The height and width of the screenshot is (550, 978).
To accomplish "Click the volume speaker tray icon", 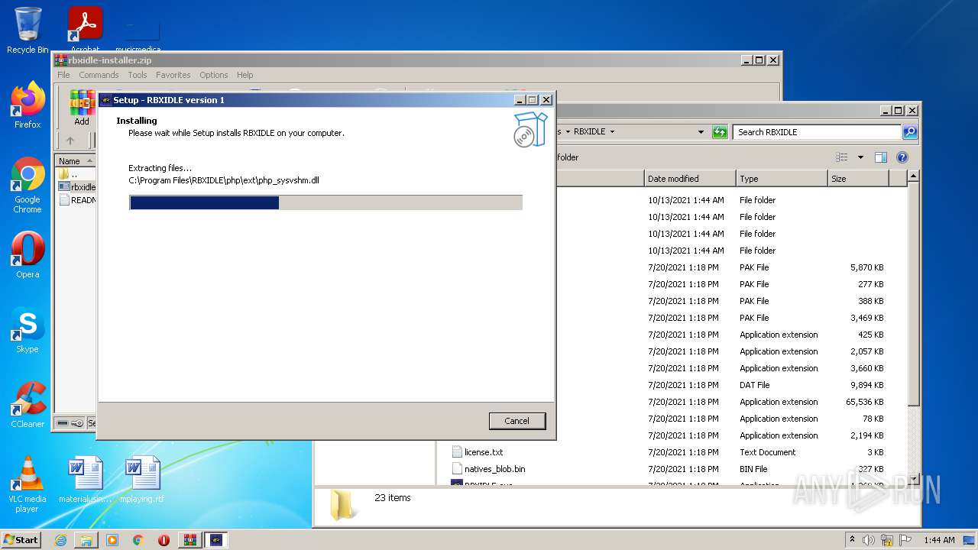I will coord(869,540).
